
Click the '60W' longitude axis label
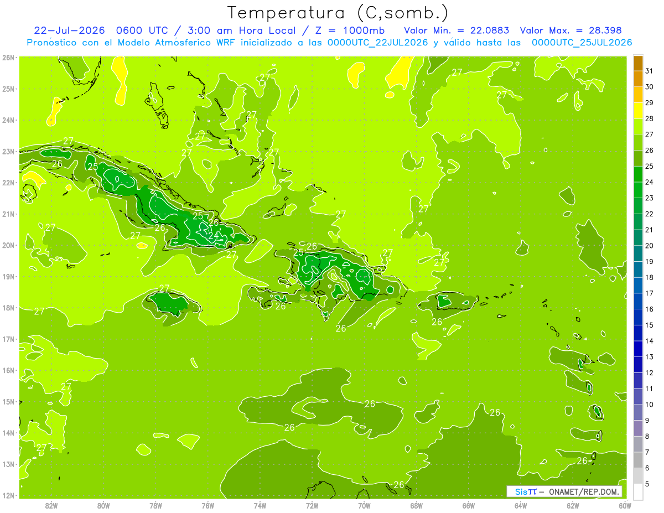(625, 505)
